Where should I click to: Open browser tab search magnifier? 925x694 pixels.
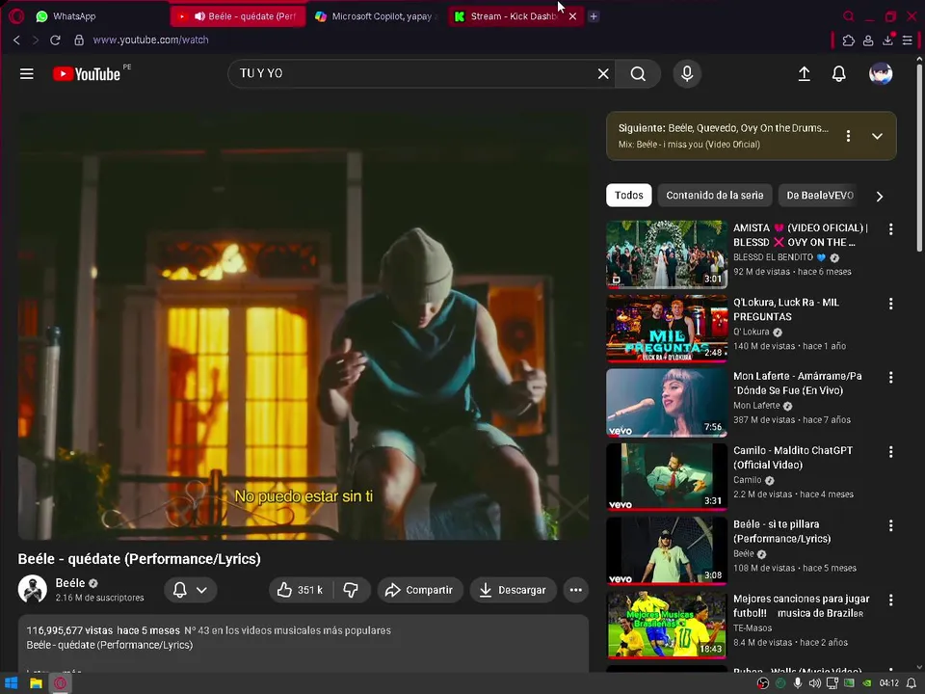coord(848,16)
